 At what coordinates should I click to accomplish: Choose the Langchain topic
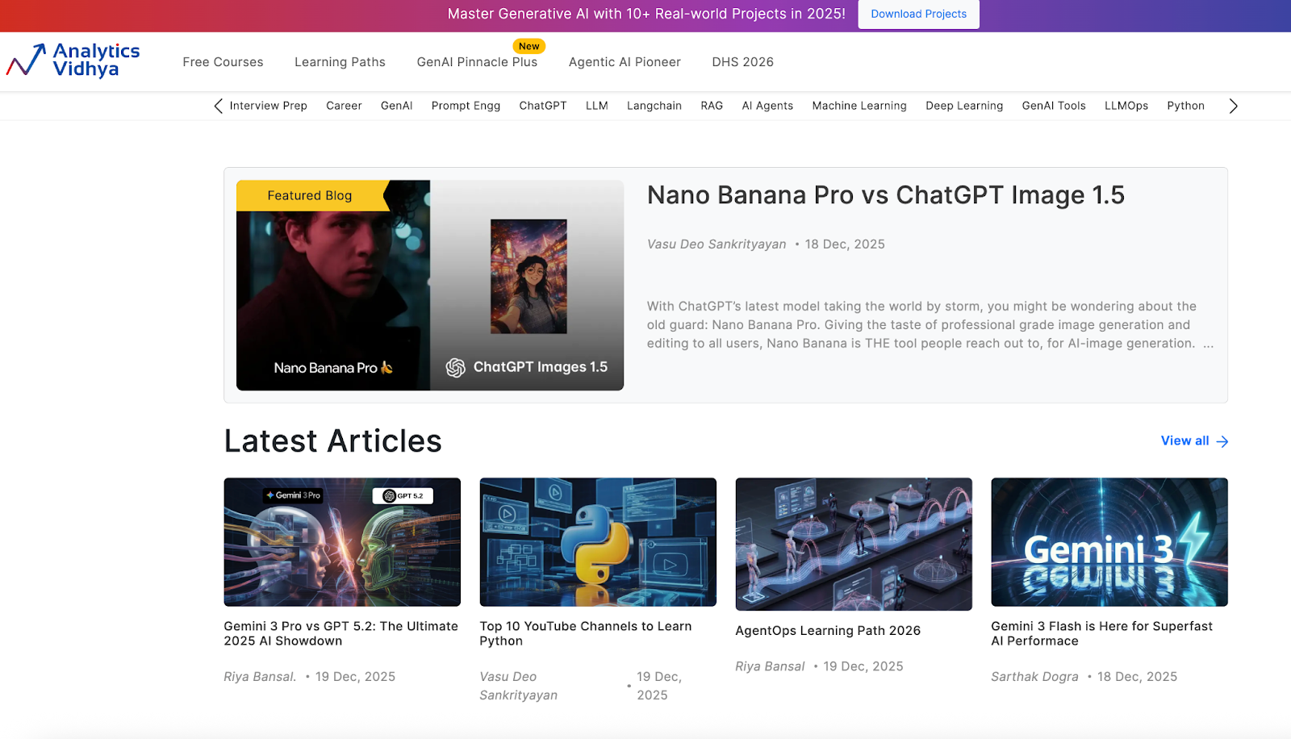[x=654, y=106]
